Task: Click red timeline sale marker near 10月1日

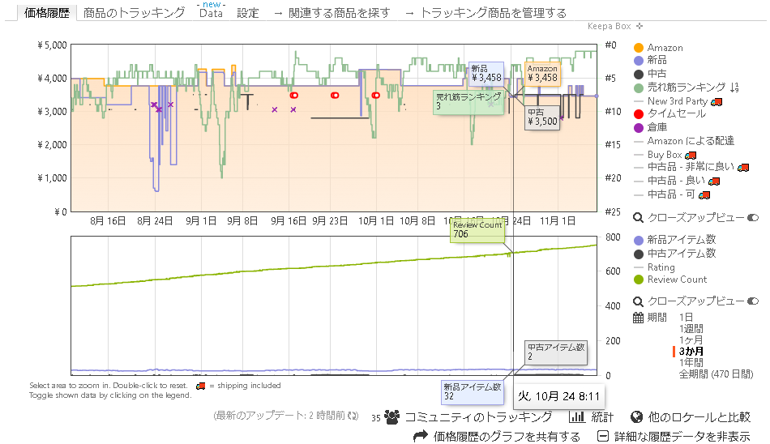Action: 375,96
